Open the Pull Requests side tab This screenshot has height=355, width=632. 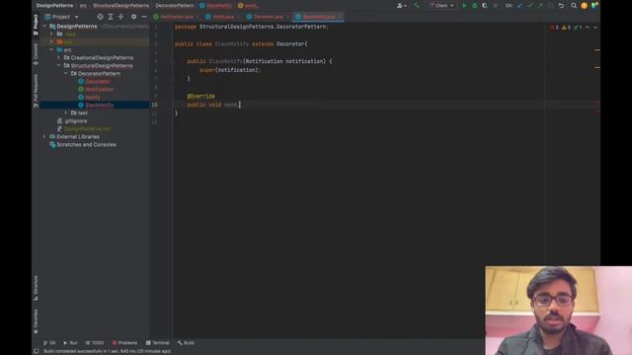point(36,91)
